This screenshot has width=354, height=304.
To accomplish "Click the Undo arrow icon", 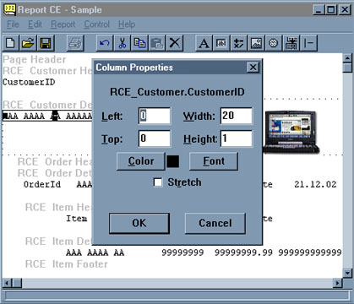I will tap(105, 43).
